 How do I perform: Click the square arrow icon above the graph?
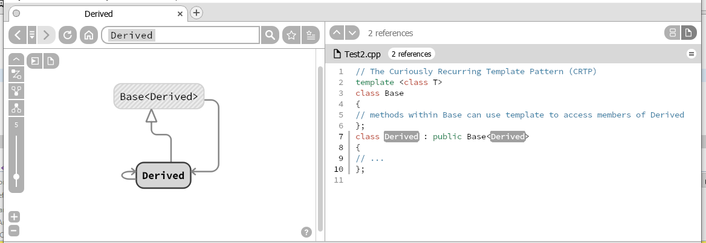pos(34,61)
